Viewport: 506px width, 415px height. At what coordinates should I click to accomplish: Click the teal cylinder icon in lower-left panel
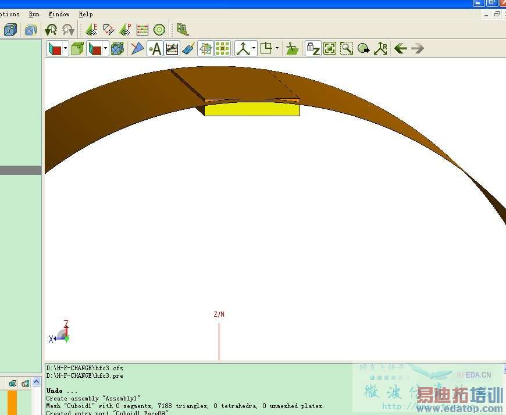click(x=26, y=384)
